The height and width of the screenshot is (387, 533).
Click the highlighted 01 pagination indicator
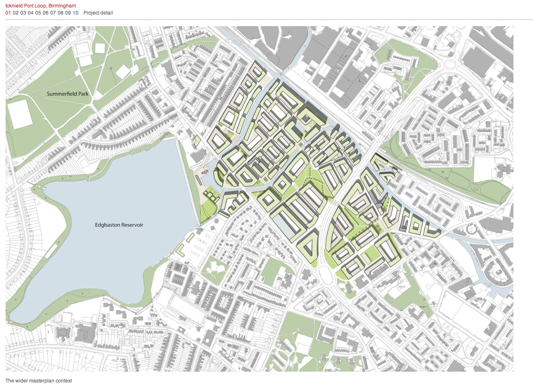tap(7, 13)
